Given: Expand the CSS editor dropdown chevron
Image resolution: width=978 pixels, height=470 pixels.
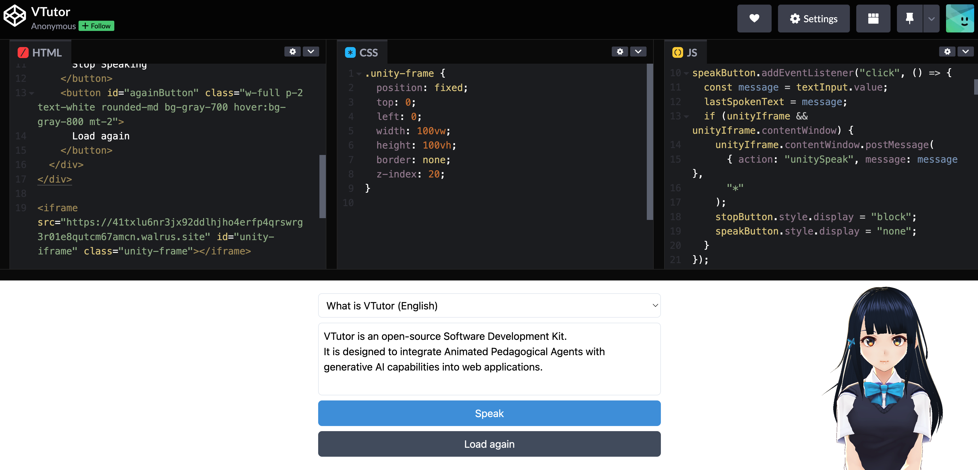Looking at the screenshot, I should 638,52.
